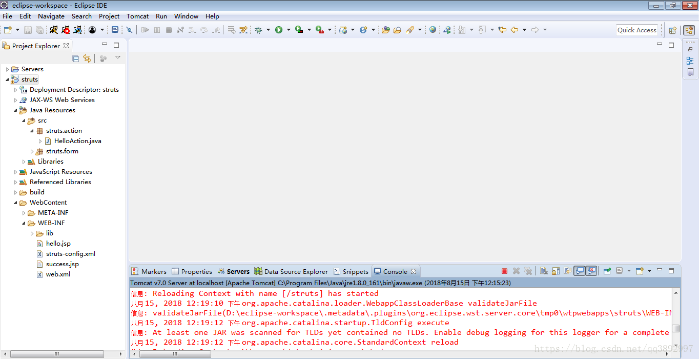
Task: Expand the struts.form package
Action: 32,151
